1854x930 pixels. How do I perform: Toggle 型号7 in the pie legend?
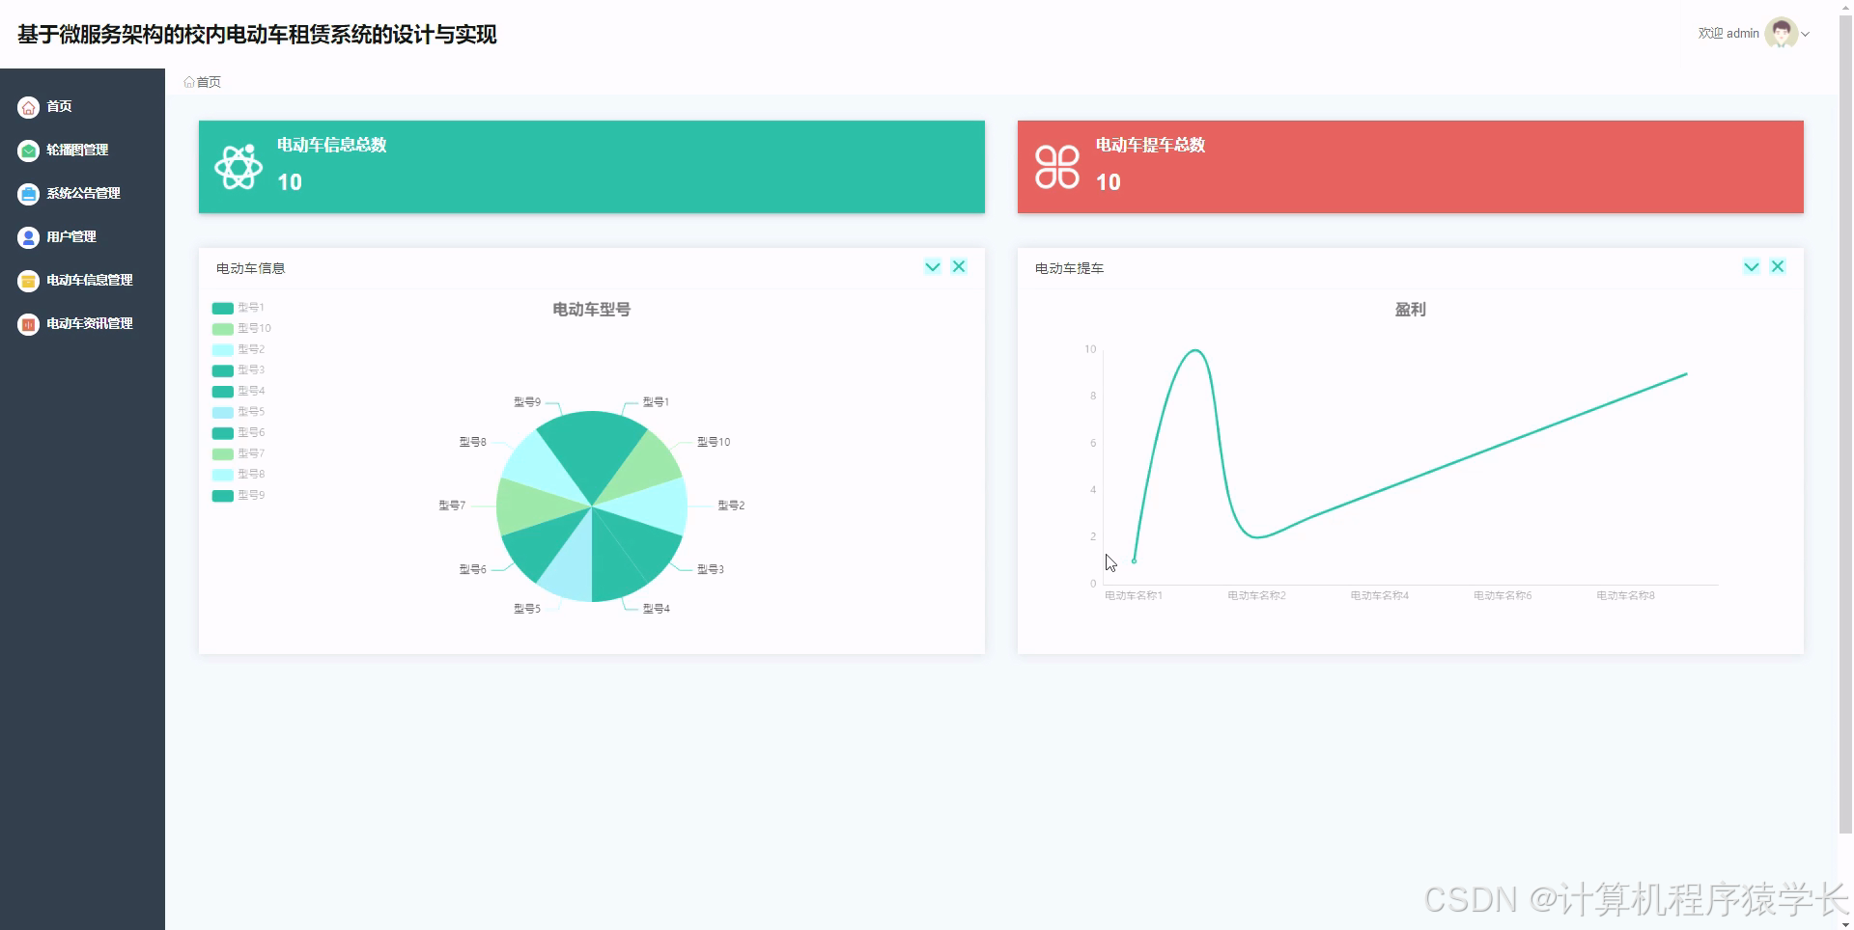coord(239,453)
